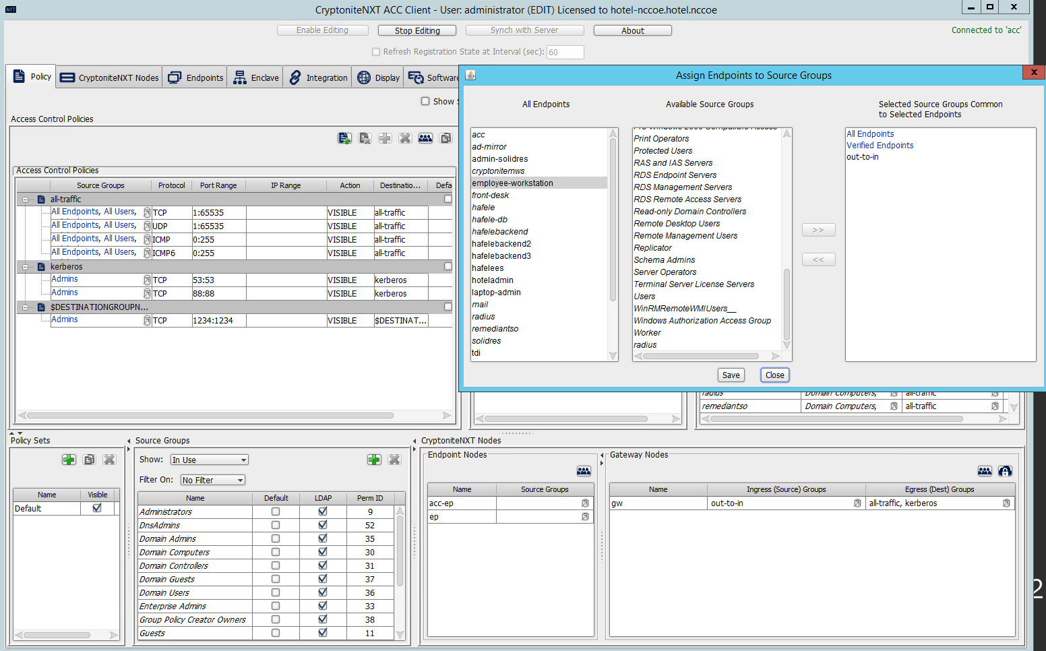Open the Filter On 'No Filter' dropdown
Image resolution: width=1046 pixels, height=651 pixels.
point(213,480)
